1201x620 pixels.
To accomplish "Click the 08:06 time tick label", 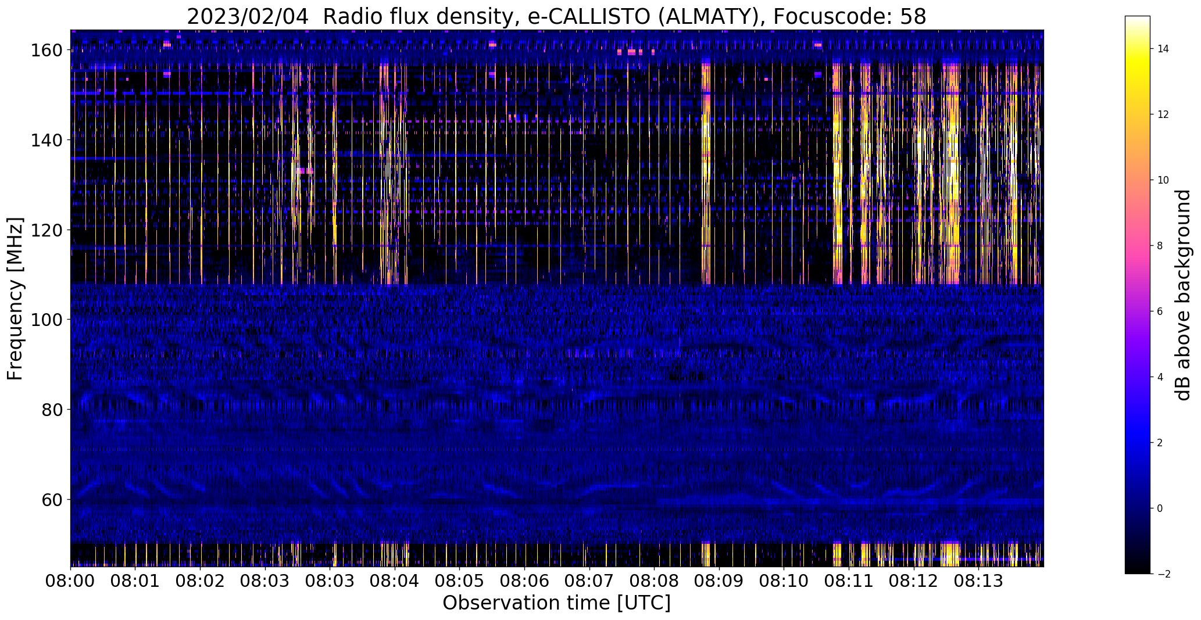I will (525, 580).
